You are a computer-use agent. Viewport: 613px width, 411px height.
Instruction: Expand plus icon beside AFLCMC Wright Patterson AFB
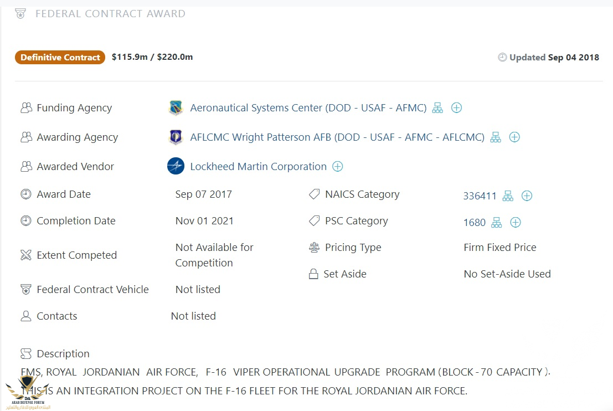tap(514, 137)
